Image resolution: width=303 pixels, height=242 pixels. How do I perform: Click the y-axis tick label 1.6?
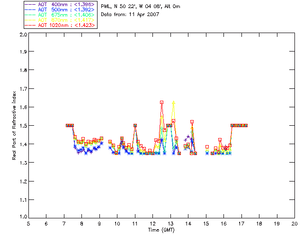coord(23,107)
